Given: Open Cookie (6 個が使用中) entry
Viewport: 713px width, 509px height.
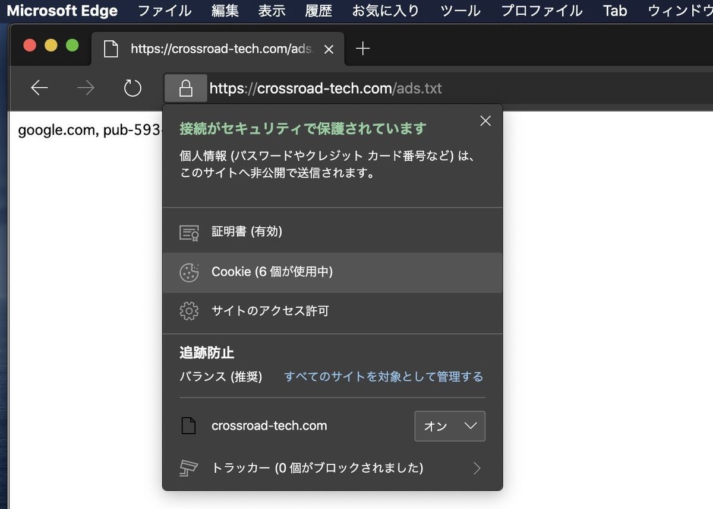Looking at the screenshot, I should (332, 272).
